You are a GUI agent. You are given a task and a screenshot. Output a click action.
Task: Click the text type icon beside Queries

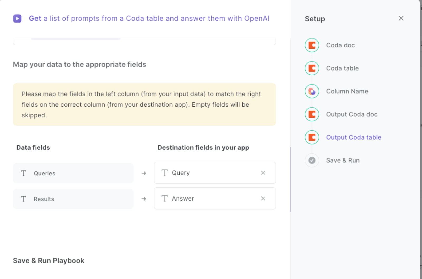23,173
